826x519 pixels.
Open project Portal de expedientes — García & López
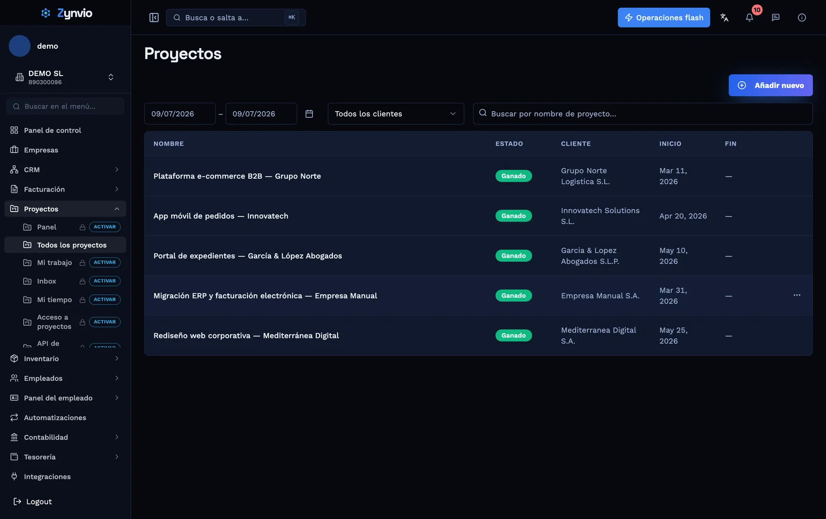(247, 256)
